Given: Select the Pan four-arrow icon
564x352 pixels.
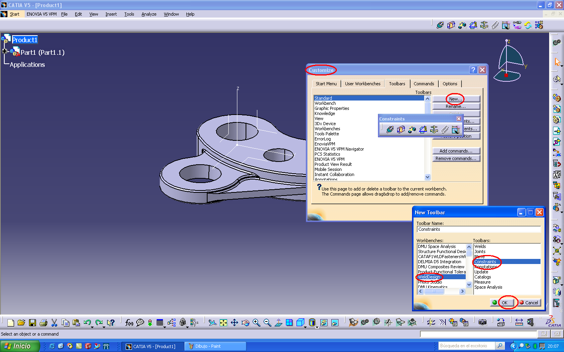Looking at the screenshot, I should tap(234, 323).
